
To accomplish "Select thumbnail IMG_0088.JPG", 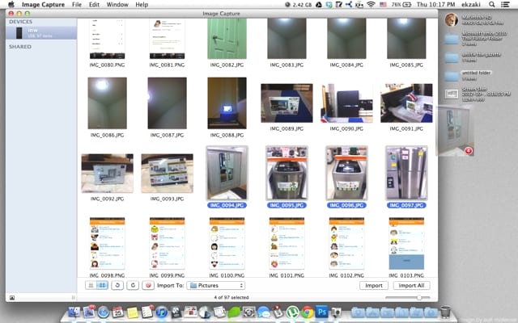I will click(x=227, y=103).
